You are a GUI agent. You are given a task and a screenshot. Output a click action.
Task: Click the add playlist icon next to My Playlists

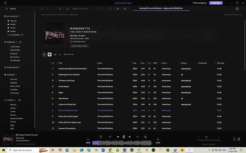22,35
